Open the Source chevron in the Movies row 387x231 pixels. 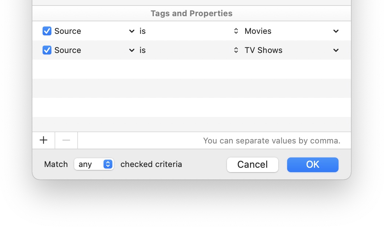(x=132, y=31)
